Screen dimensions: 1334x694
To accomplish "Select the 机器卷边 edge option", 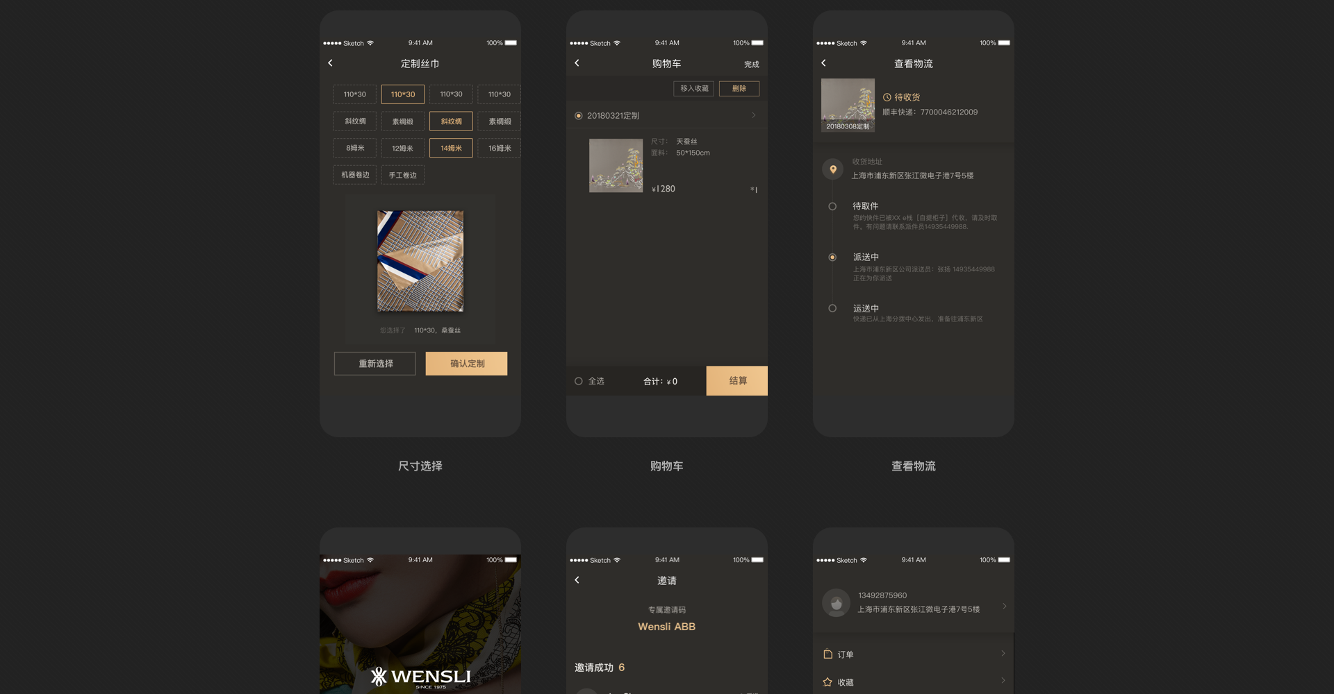I will [x=355, y=175].
